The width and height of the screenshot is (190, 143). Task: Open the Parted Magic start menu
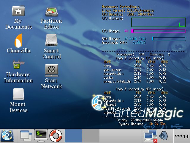pos(7,136)
